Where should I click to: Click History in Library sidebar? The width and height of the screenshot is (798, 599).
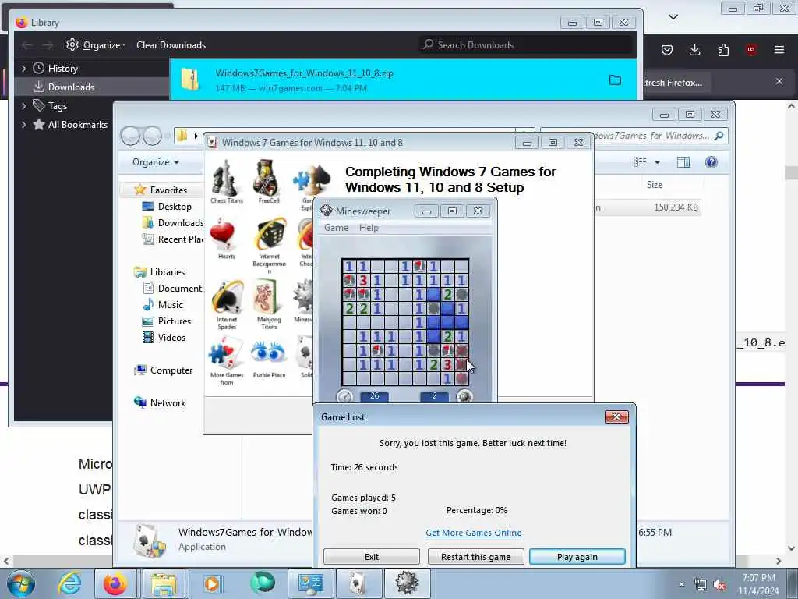[62, 69]
